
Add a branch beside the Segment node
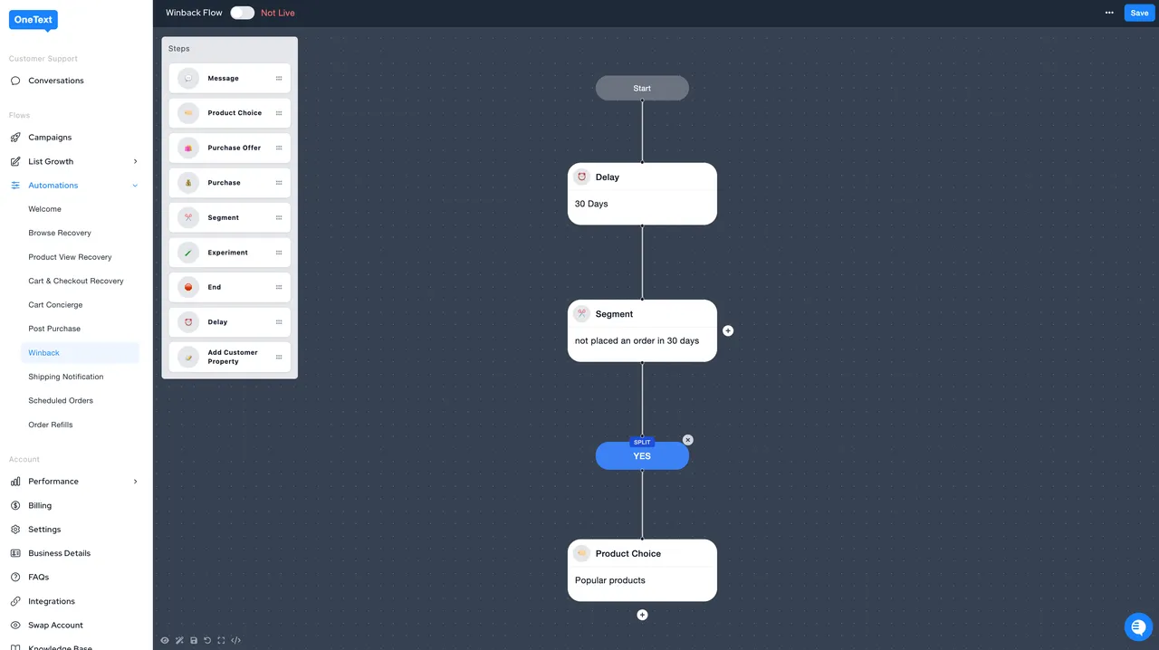click(728, 330)
